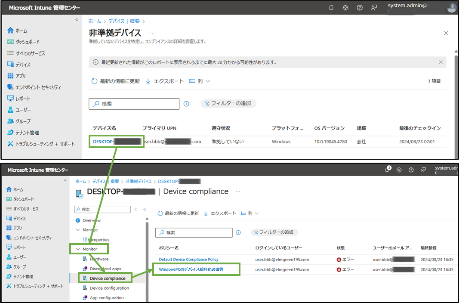Open the DESKTOP device link
Image resolution: width=459 pixels, height=303 pixels.
[117, 142]
